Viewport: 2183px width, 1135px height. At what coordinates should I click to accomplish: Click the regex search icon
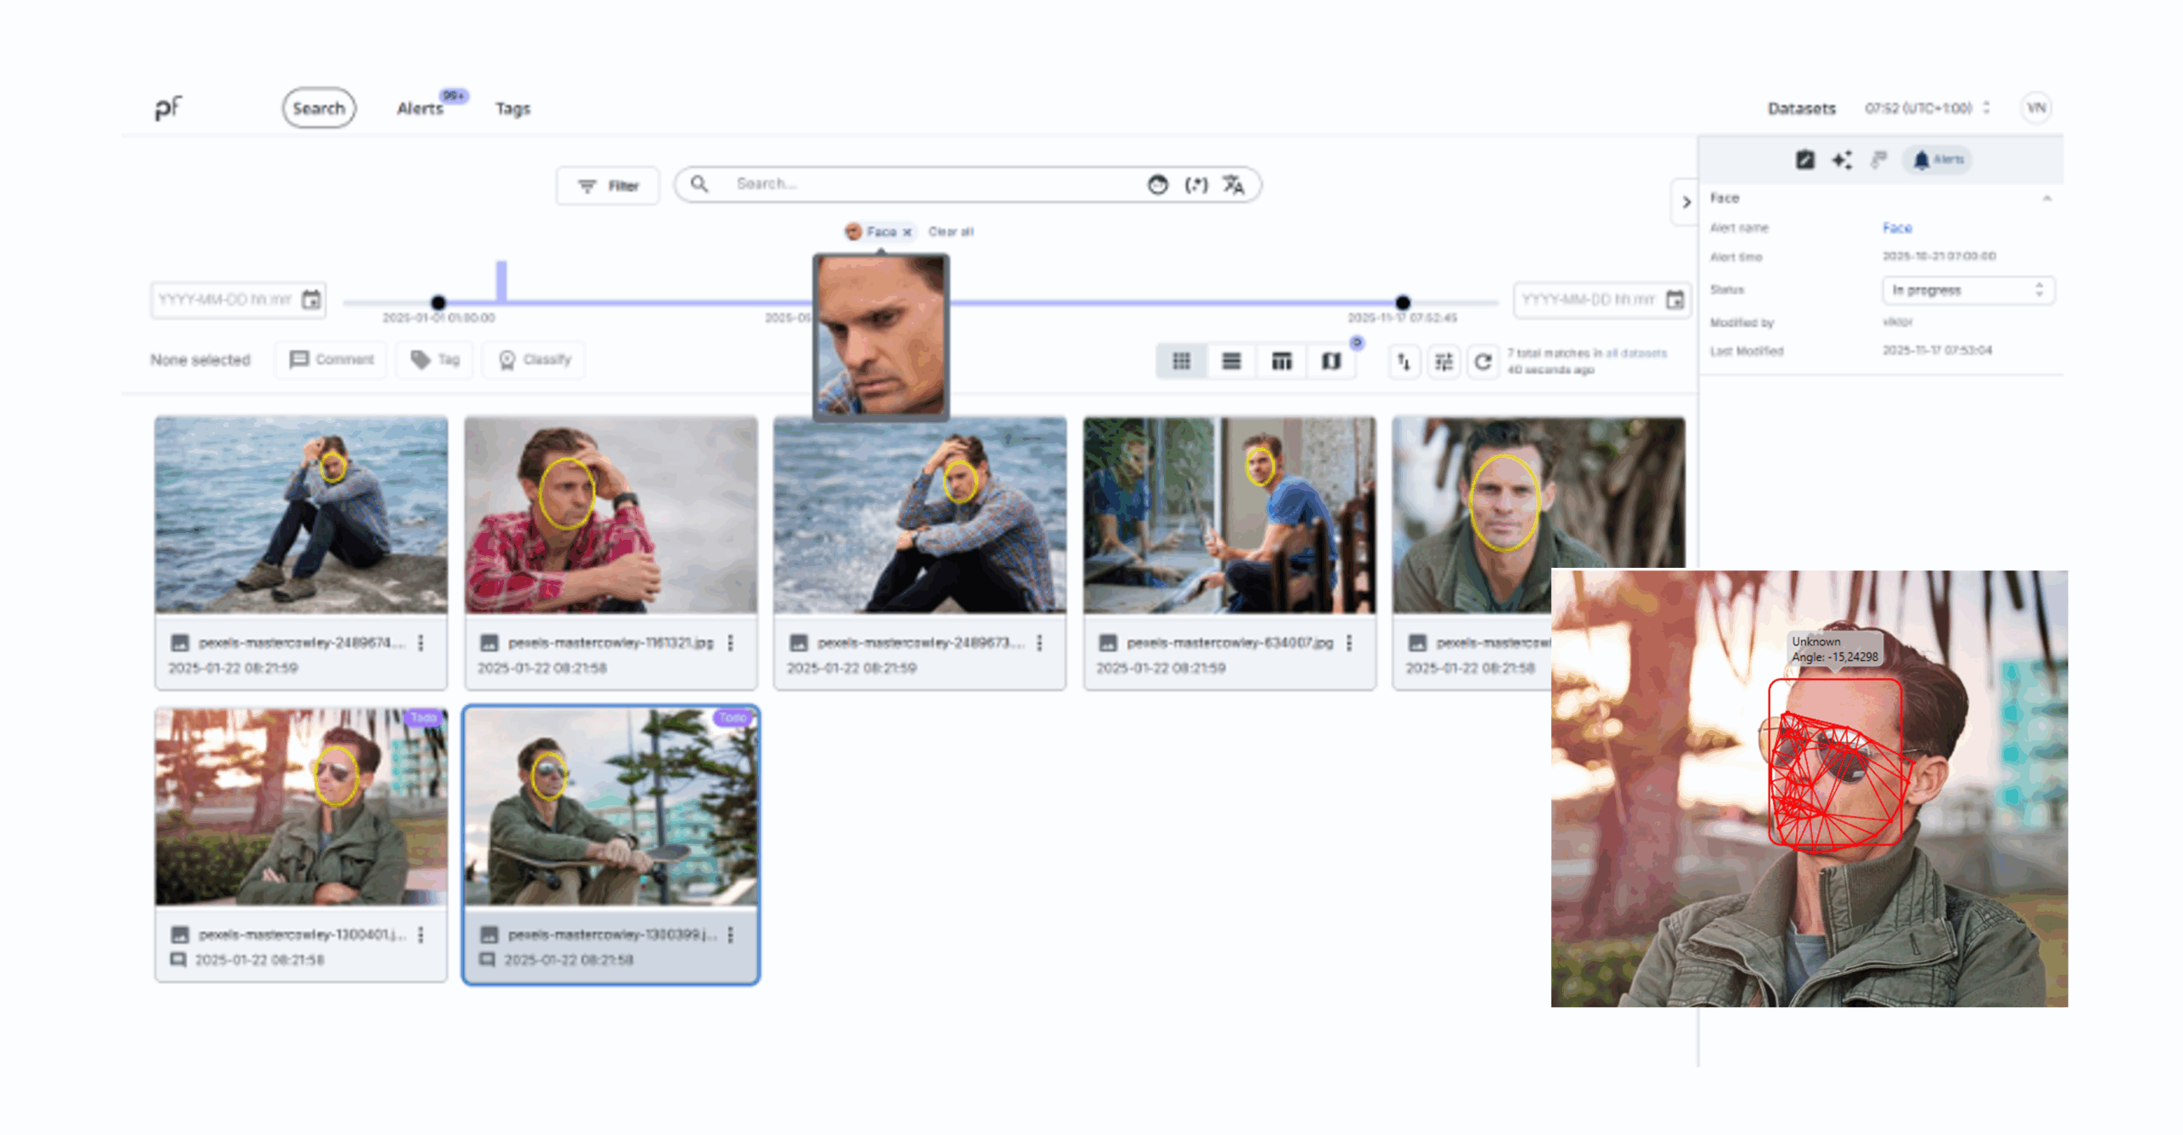tap(1196, 184)
